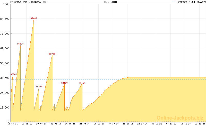Select the 50,000 y-axis label
206x126 pixels.
point(5,63)
